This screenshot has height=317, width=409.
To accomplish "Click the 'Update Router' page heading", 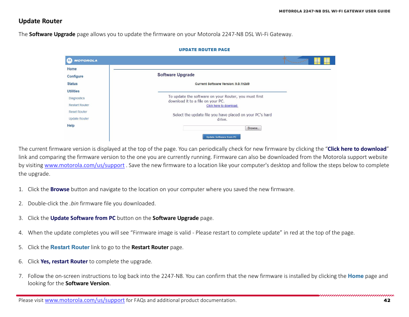I will pos(40,21).
